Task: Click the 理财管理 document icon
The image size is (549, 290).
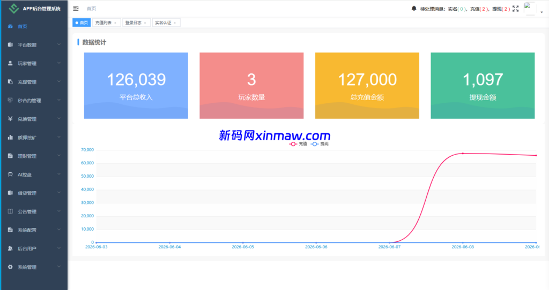Action: point(10,156)
